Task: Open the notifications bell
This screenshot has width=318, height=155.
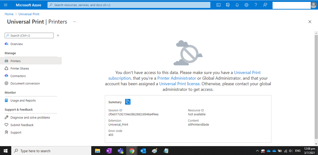Action: [x=237, y=5]
